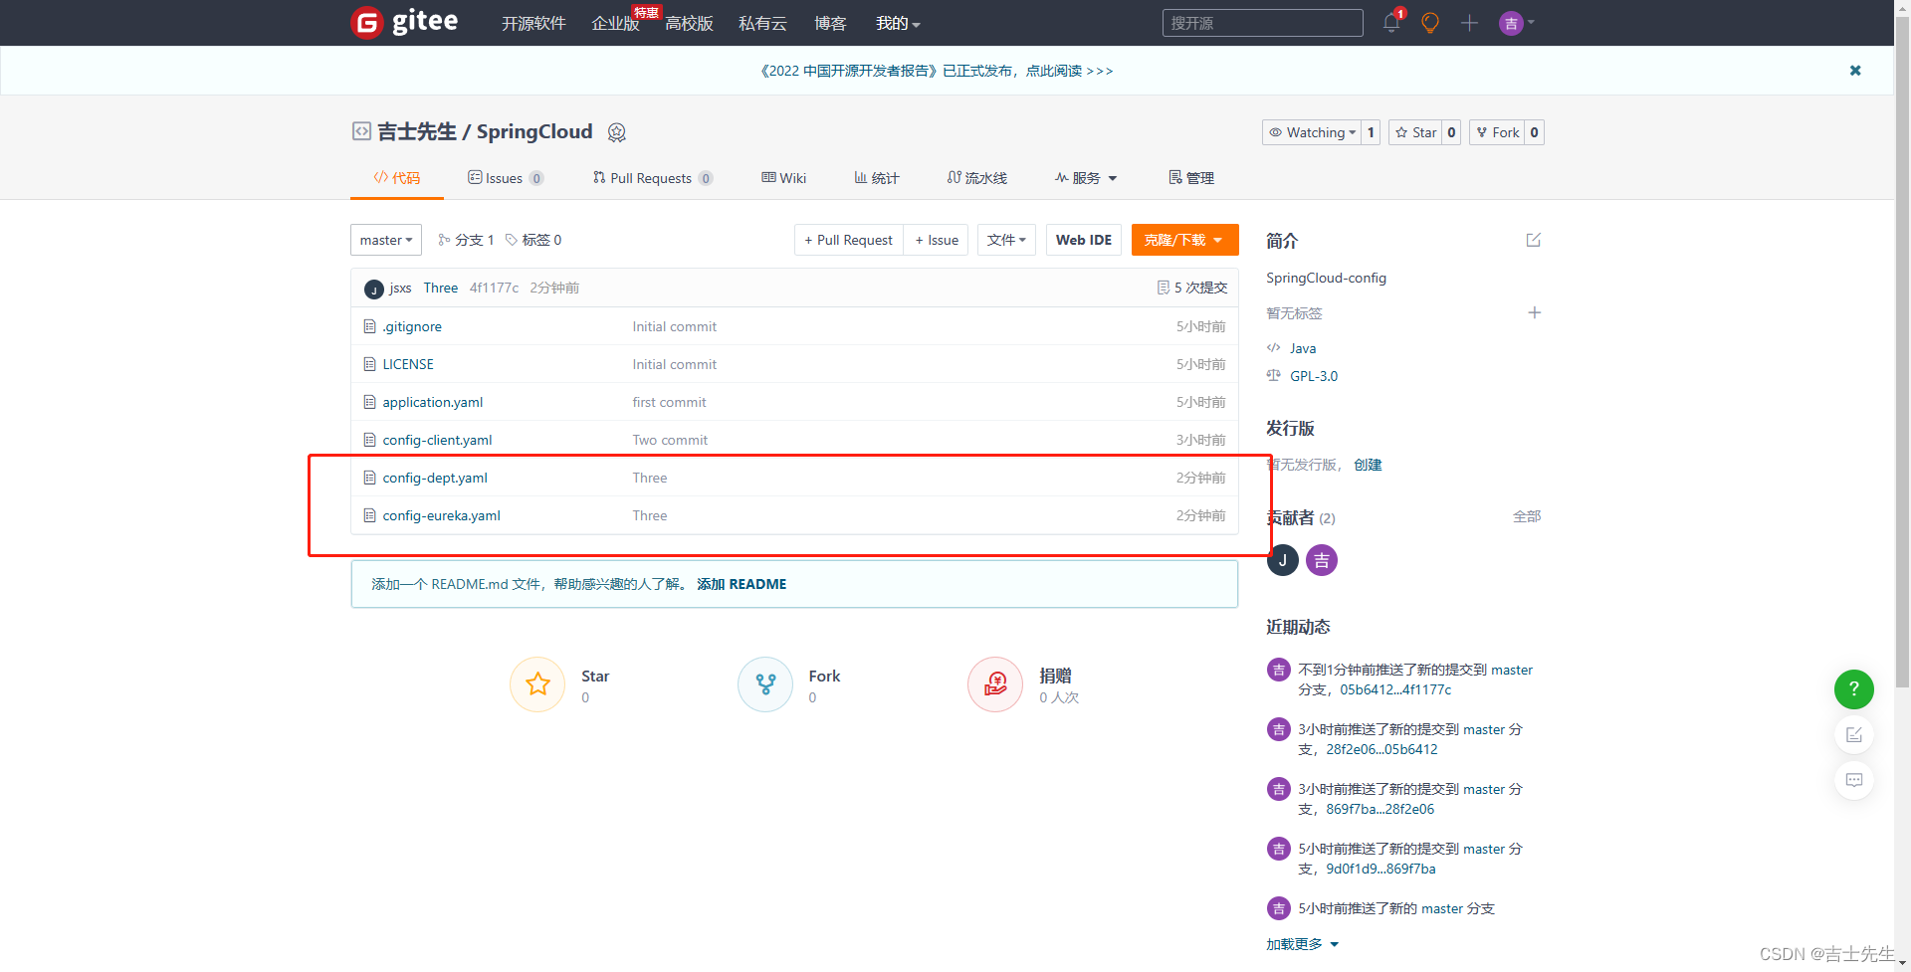The height and width of the screenshot is (972, 1911).
Task: Open config-eureka.yaml file
Action: pos(441,515)
